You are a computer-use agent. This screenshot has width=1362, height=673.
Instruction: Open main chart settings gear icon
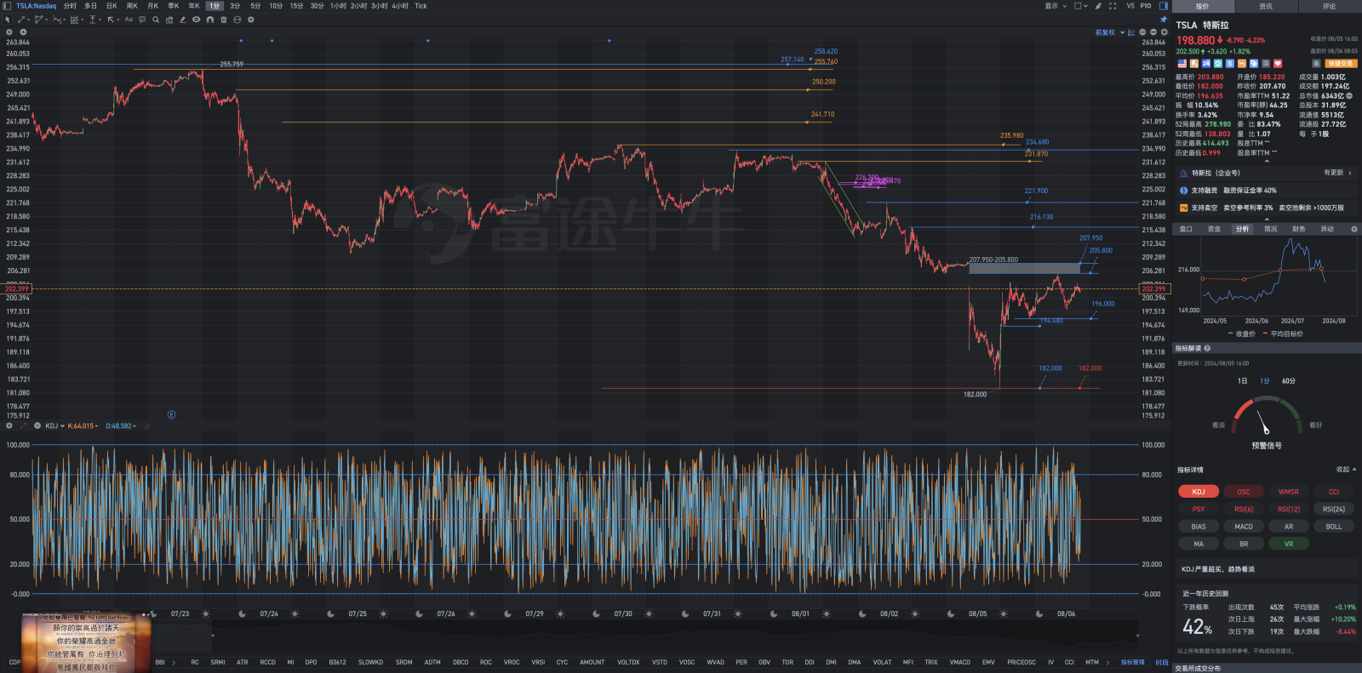tap(9, 32)
